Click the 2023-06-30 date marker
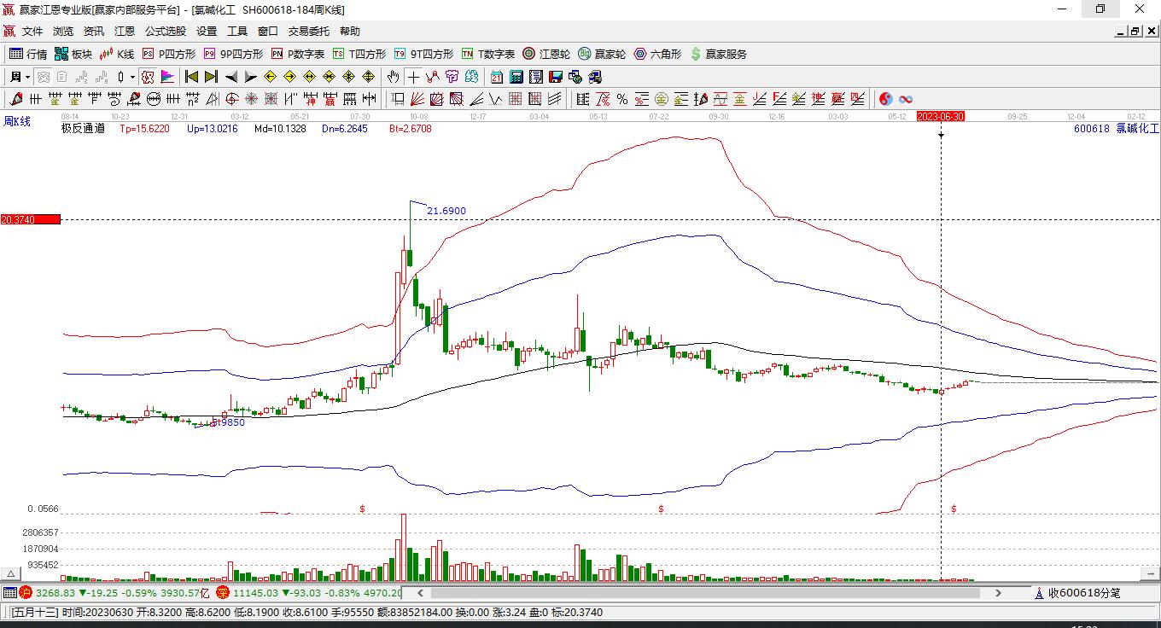Image resolution: width=1161 pixels, height=628 pixels. pyautogui.click(x=941, y=116)
